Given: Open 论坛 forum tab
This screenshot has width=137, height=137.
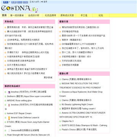Looking at the screenshot, I should (101, 15).
